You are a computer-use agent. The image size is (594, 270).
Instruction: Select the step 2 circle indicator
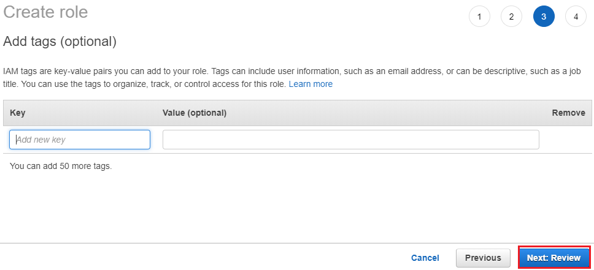coord(511,17)
